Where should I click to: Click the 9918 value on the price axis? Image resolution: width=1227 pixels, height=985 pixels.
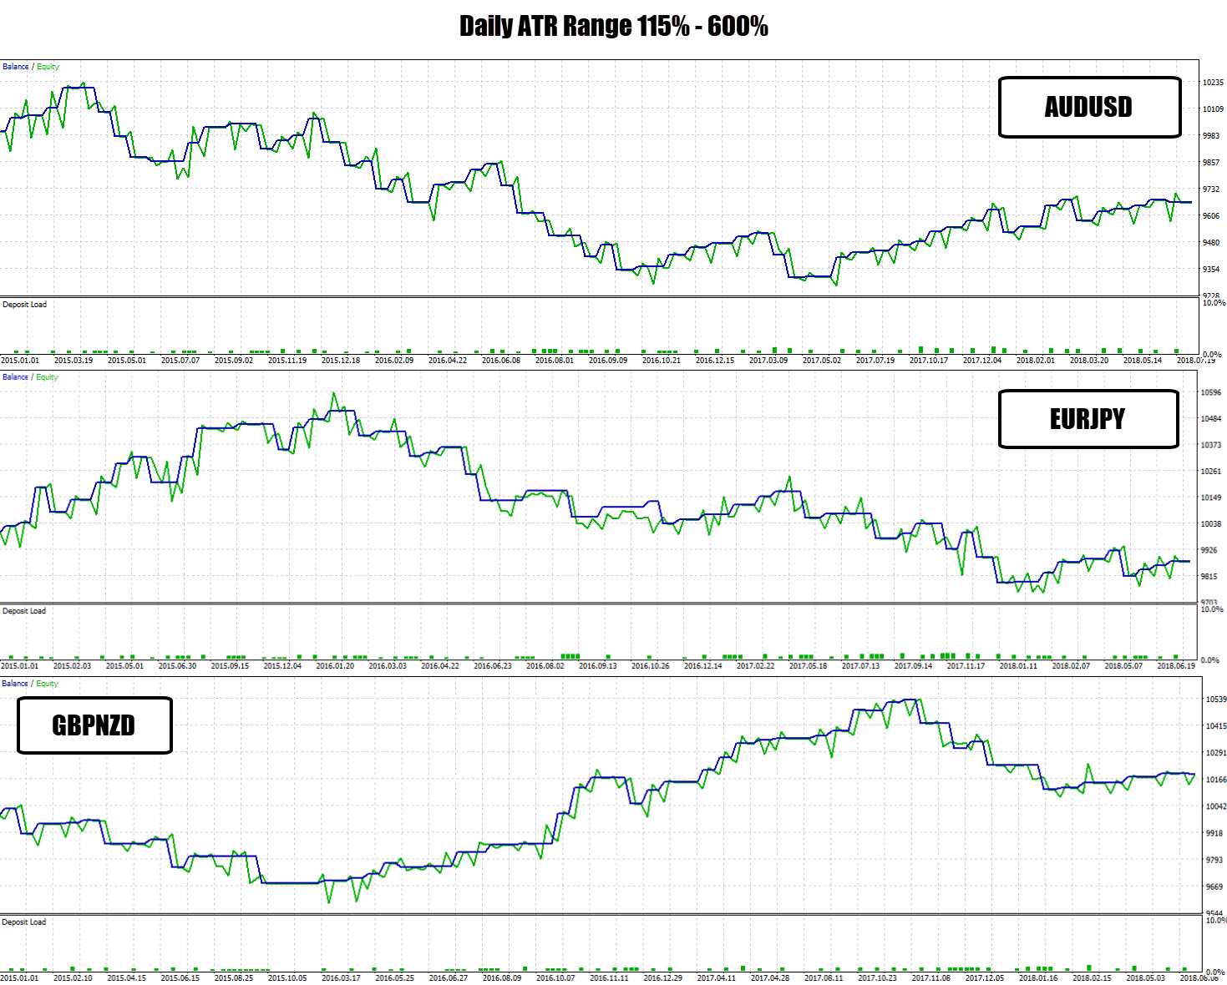tap(1215, 833)
